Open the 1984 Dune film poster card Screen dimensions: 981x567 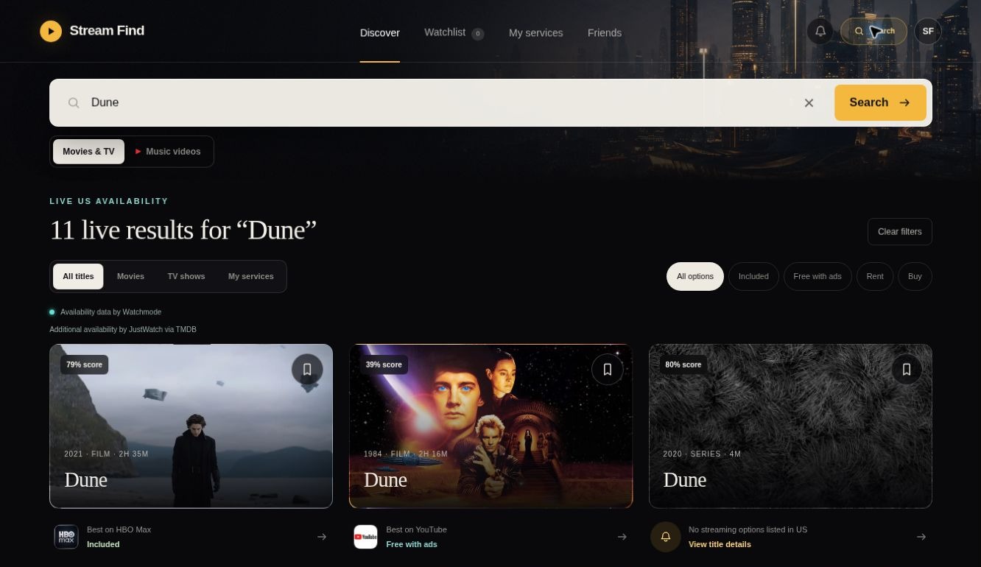coord(490,426)
